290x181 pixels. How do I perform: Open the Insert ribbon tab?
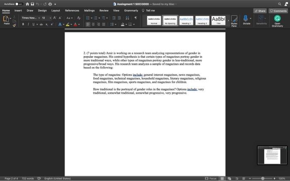(18, 10)
